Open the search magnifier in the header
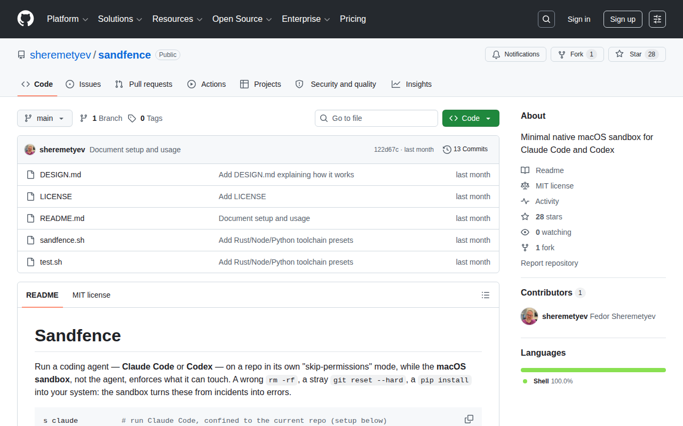 pos(546,19)
